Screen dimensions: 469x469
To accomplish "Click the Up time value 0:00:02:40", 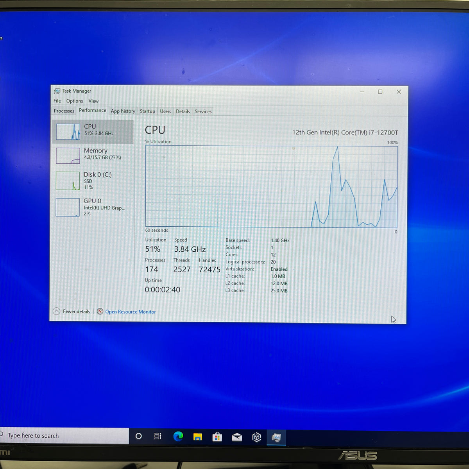I will (x=163, y=290).
